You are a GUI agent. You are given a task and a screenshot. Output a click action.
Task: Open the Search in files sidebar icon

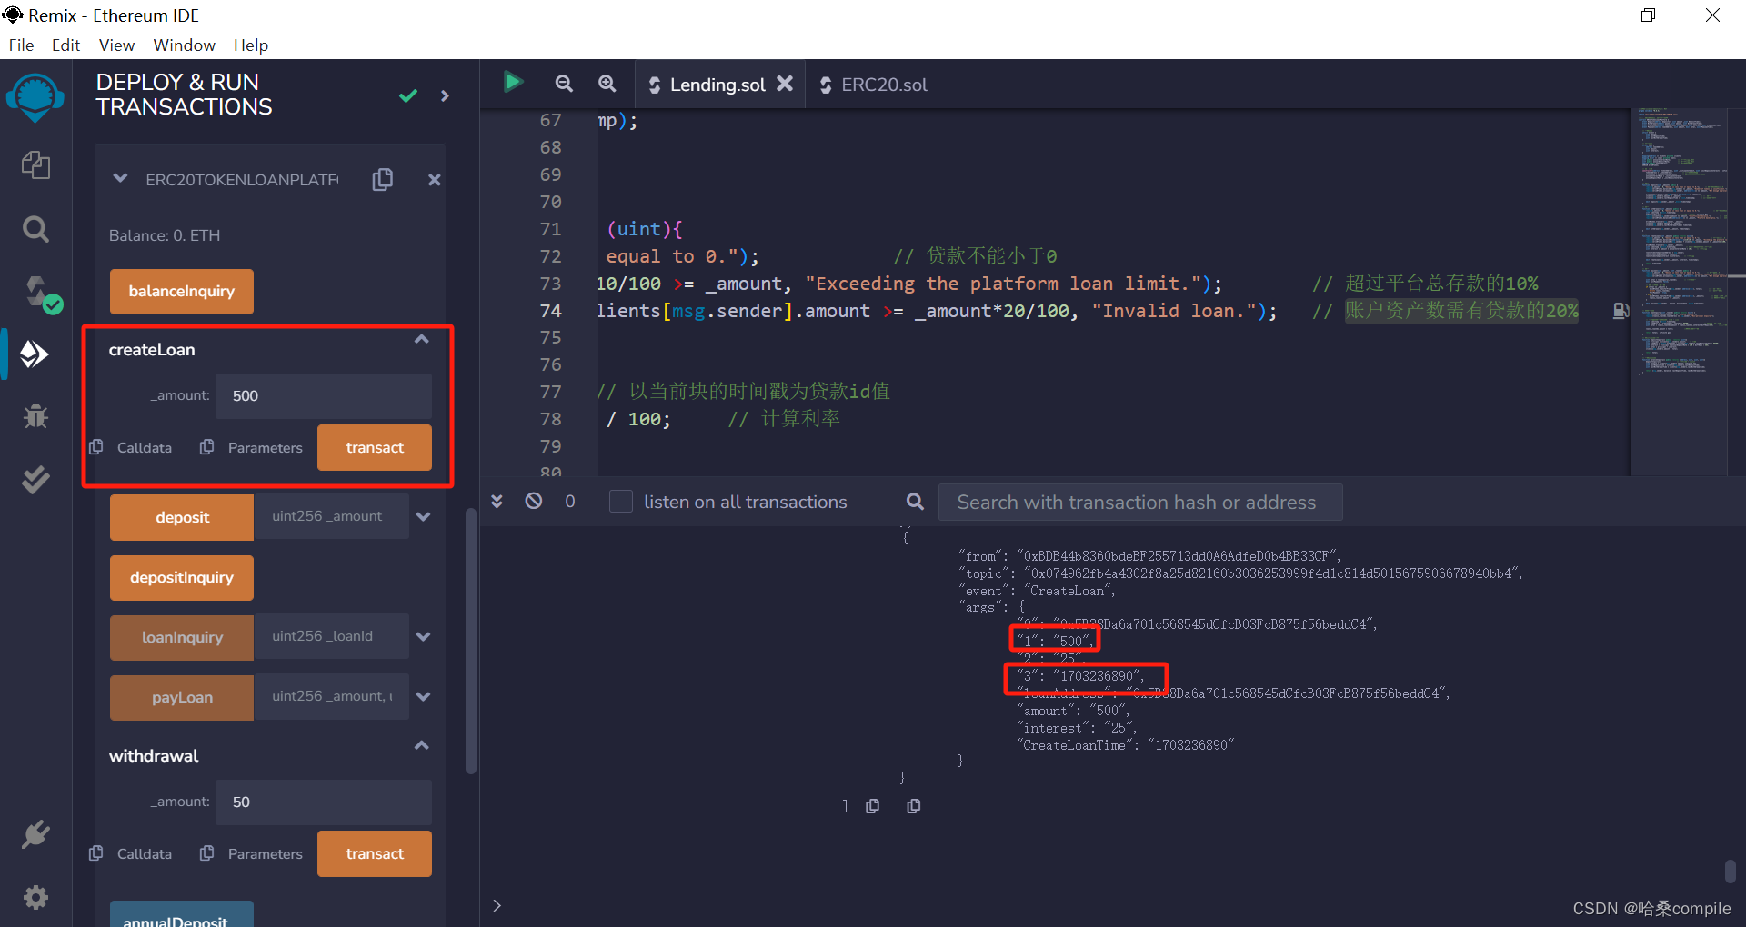click(x=35, y=228)
